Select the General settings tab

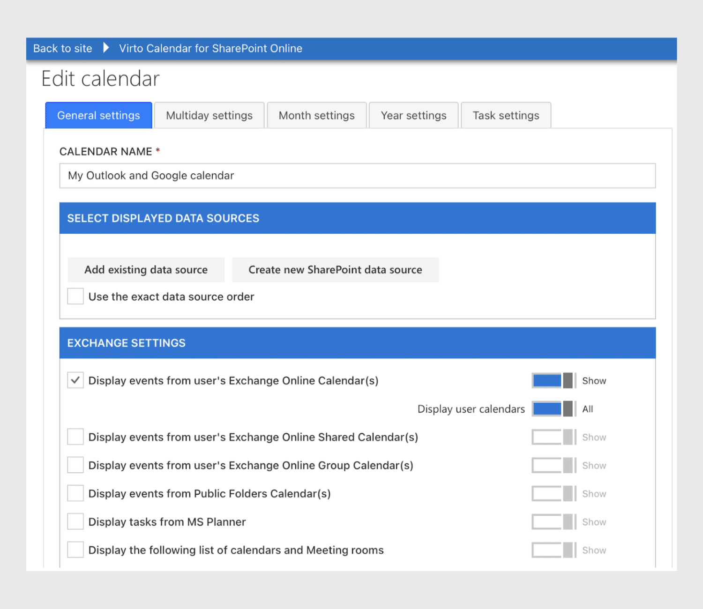[98, 115]
